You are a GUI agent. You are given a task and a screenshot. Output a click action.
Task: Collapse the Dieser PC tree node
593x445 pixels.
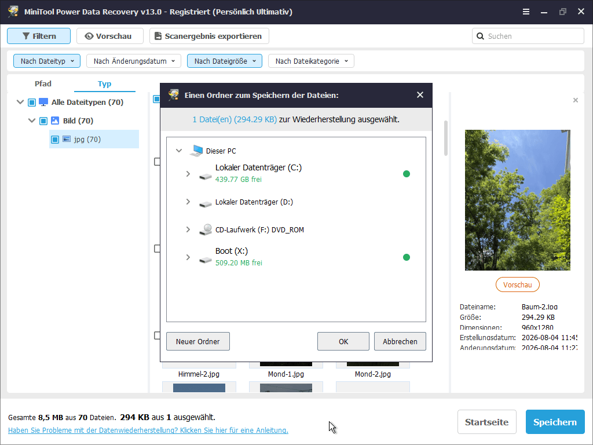[x=179, y=151]
